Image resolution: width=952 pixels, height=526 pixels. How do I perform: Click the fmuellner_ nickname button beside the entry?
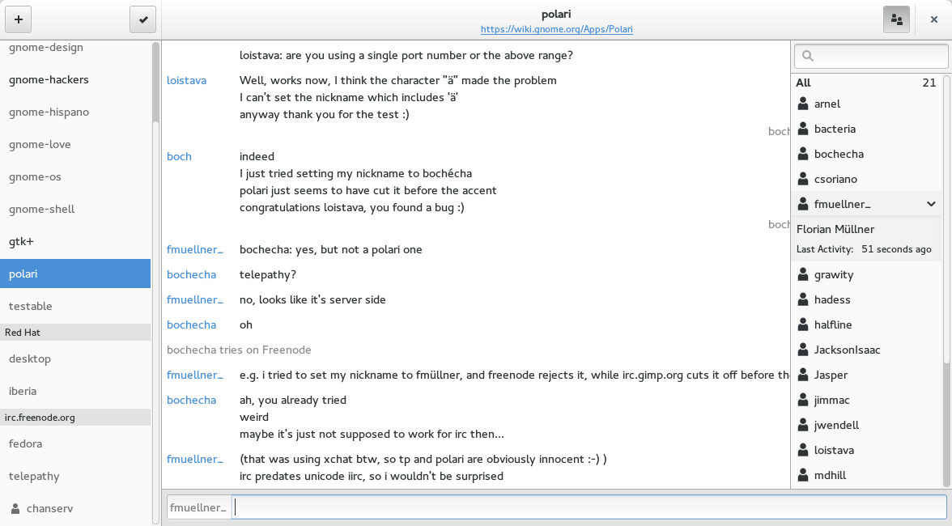(x=199, y=507)
